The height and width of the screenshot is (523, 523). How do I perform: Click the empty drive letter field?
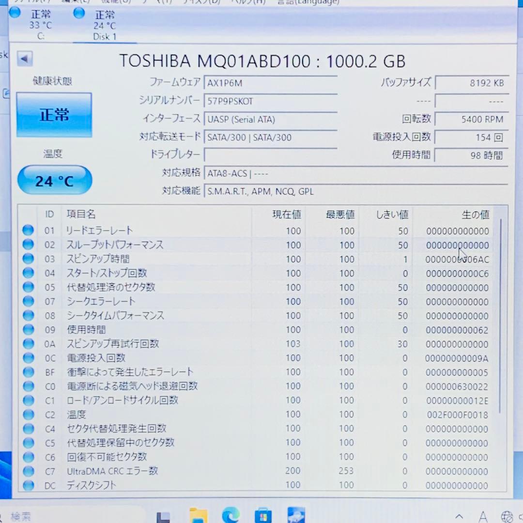(271, 155)
